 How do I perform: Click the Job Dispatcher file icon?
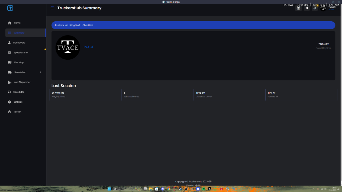9,82
